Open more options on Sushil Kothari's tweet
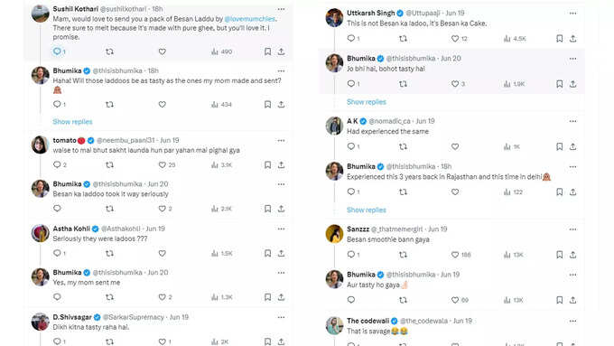The height and width of the screenshot is (346, 614). [x=281, y=9]
